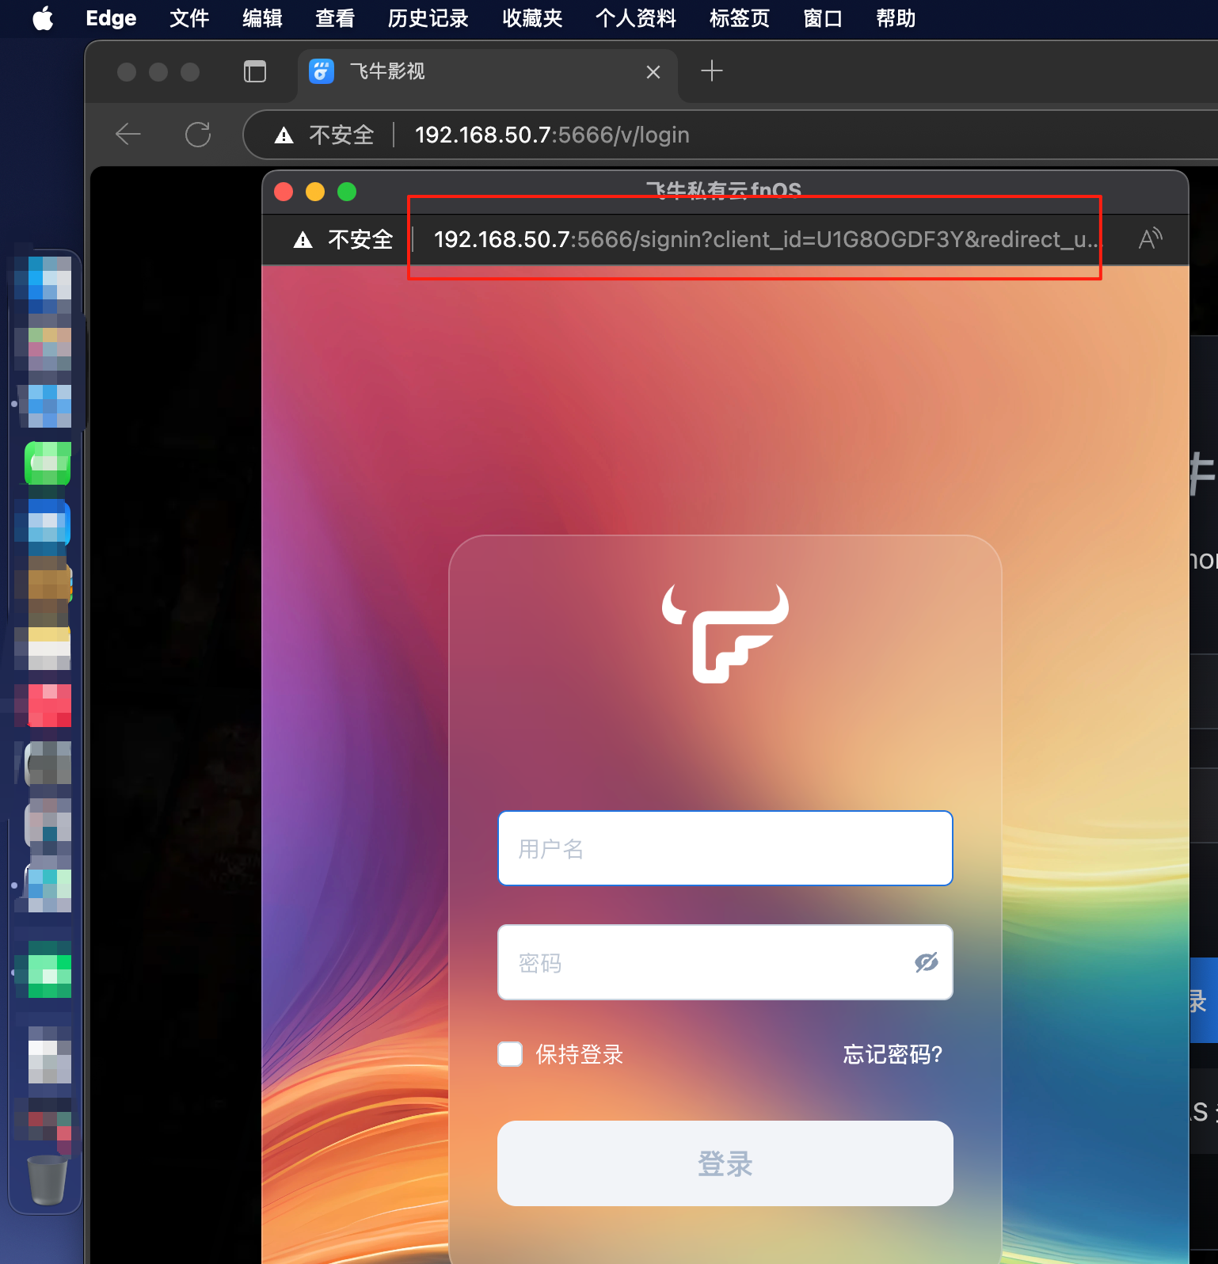Open the 文件 menu
1218x1264 pixels.
coord(189,18)
